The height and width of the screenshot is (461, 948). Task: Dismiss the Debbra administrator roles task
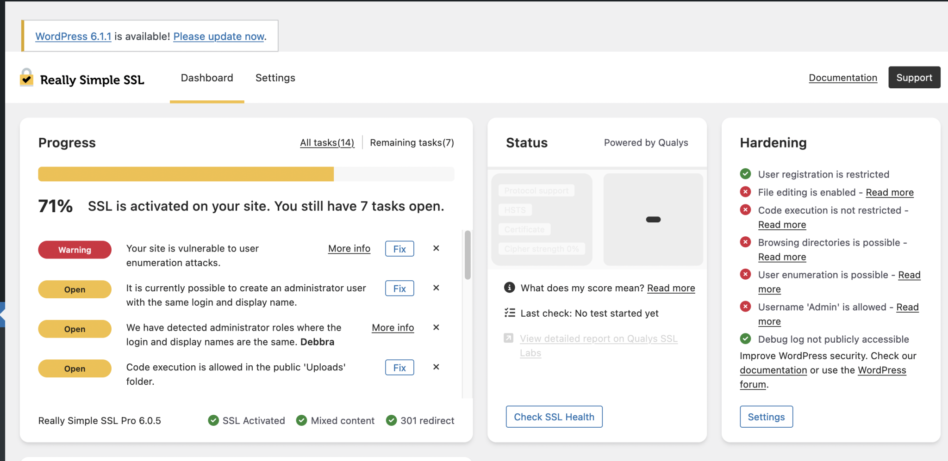click(436, 327)
